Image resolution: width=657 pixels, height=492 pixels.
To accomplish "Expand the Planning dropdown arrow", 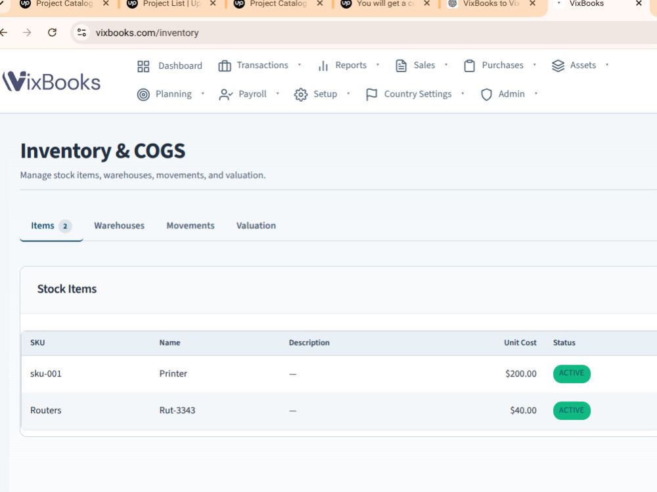I will tap(203, 94).
